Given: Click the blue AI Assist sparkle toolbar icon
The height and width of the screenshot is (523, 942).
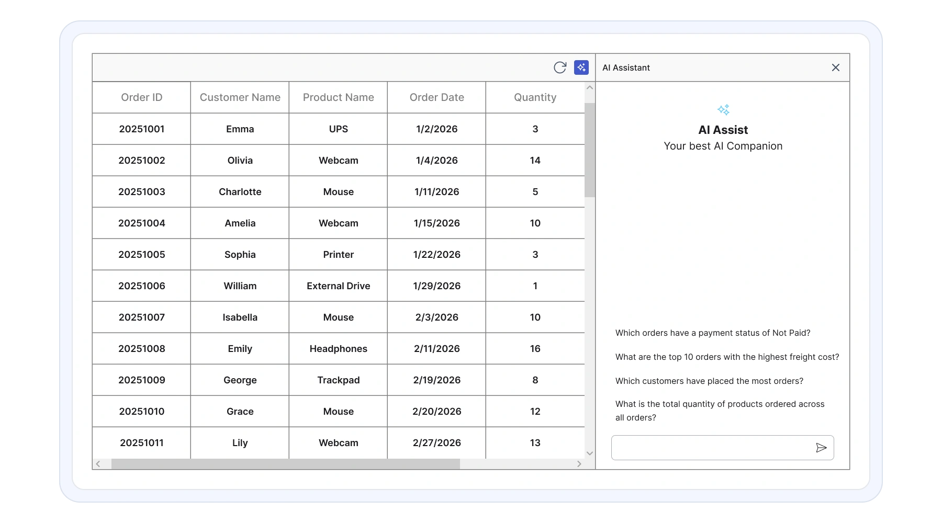Looking at the screenshot, I should tap(581, 67).
